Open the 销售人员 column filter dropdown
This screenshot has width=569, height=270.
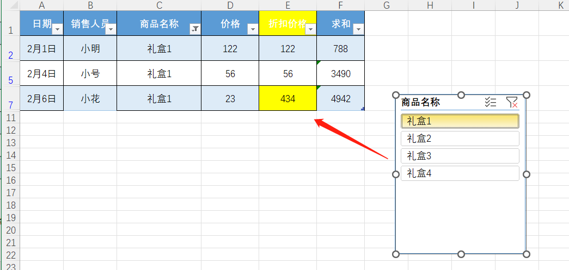tap(111, 30)
